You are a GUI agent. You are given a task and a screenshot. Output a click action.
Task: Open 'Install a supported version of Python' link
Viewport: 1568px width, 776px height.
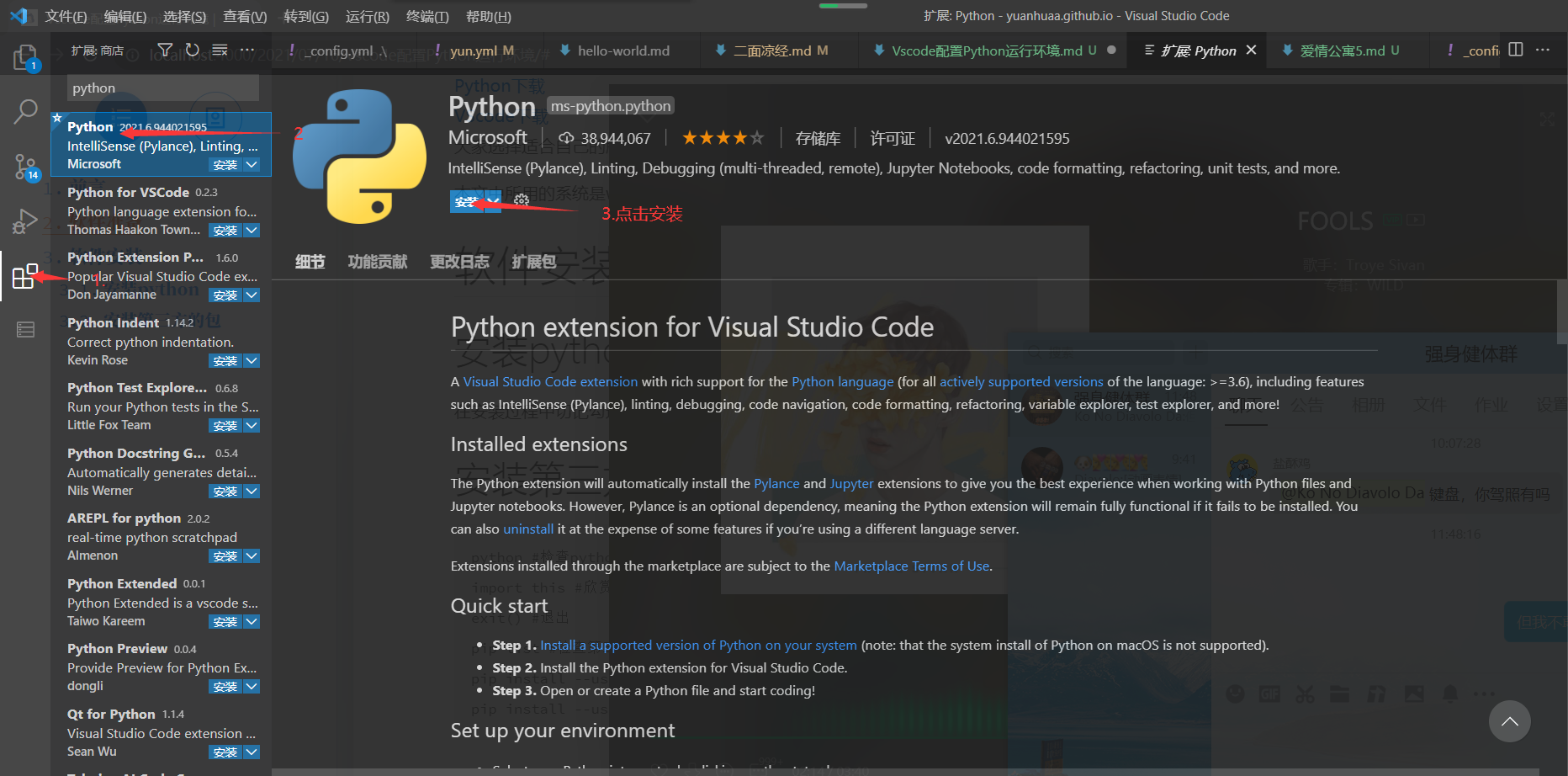(x=698, y=646)
